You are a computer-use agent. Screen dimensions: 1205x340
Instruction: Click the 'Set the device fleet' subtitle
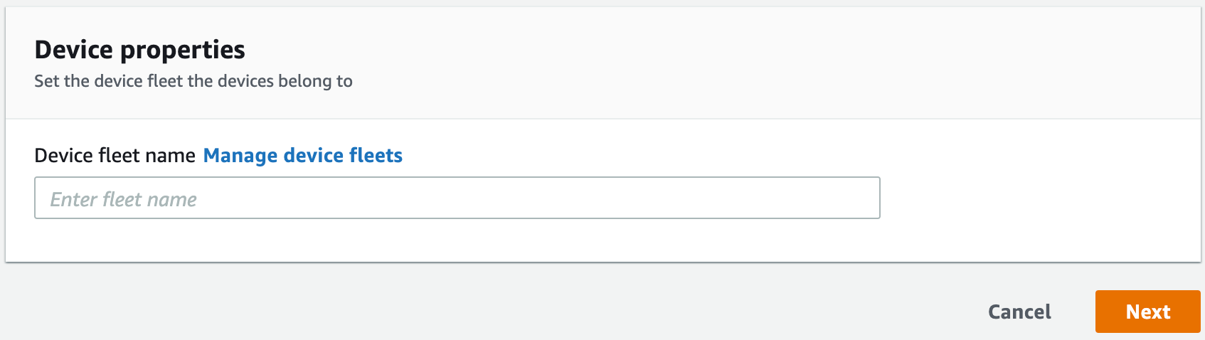pos(193,81)
